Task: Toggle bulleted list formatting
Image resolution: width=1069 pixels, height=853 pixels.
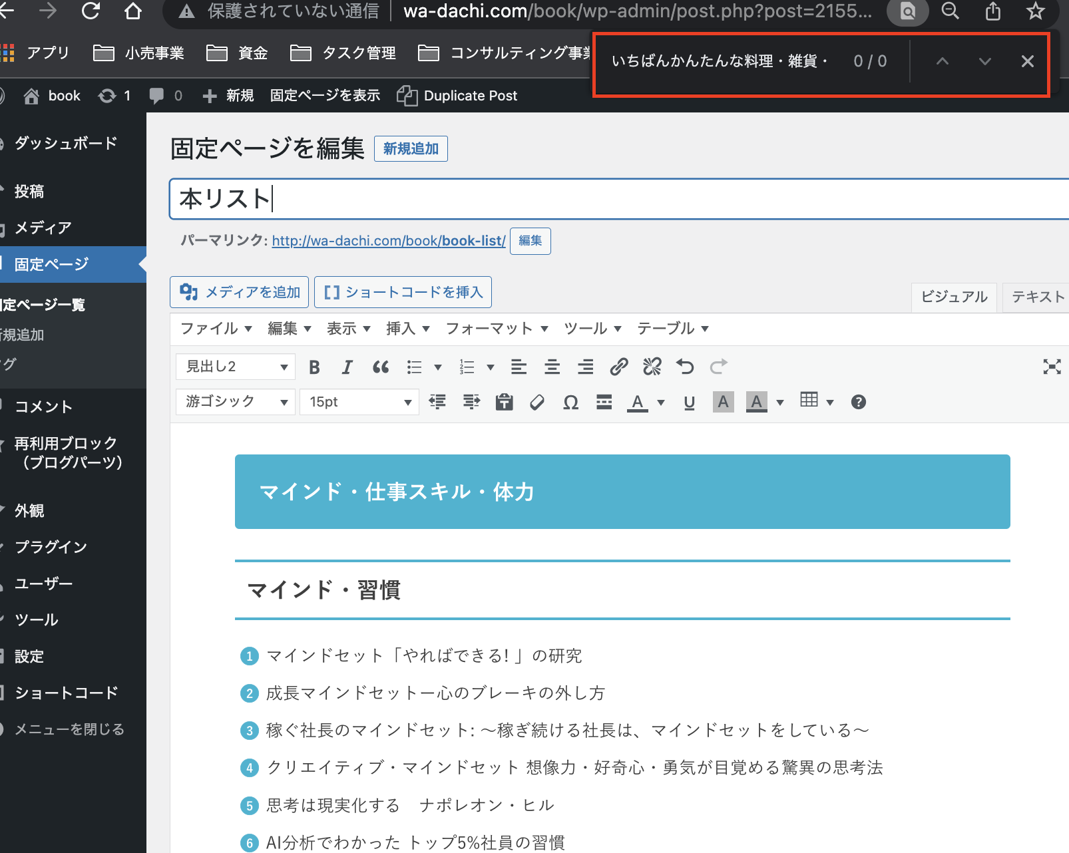Action: coord(415,367)
